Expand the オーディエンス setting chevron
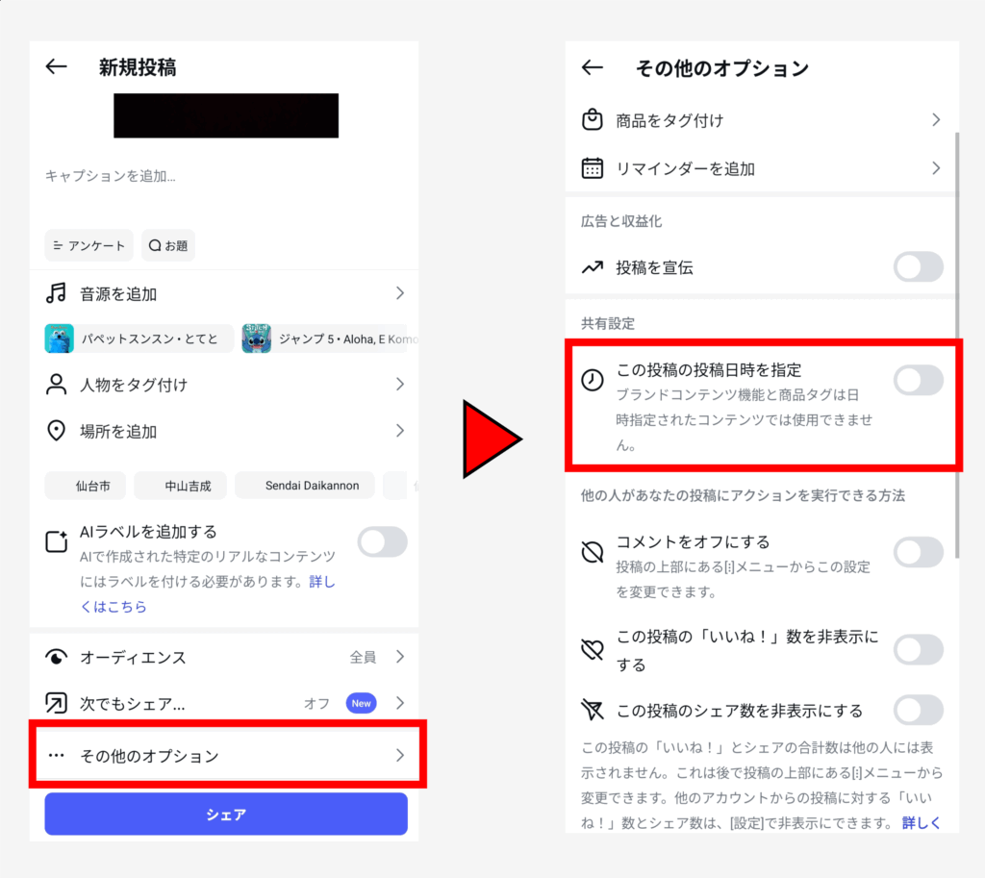 pos(400,657)
